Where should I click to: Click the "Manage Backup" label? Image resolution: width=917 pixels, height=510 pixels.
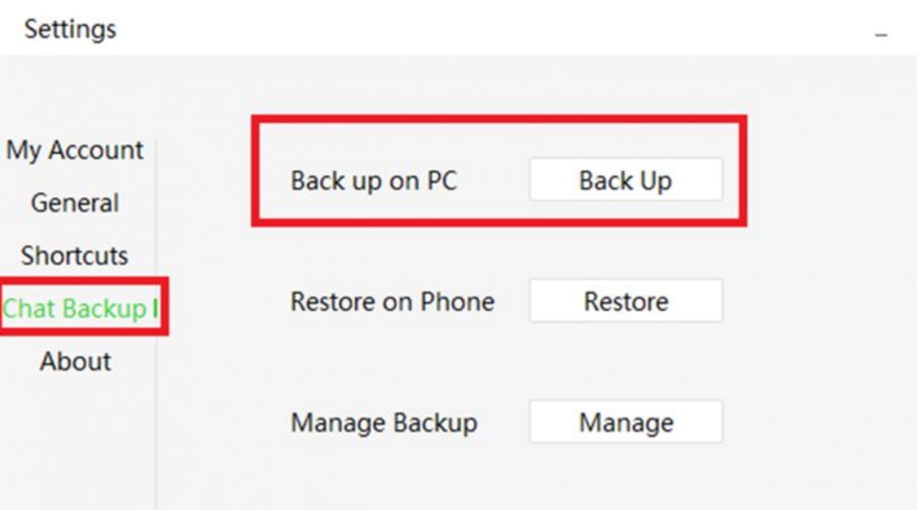point(384,423)
